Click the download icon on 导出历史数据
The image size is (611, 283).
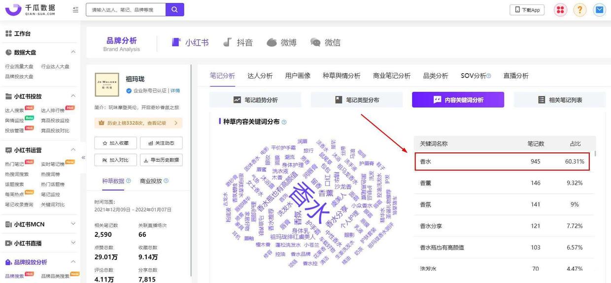(146, 159)
